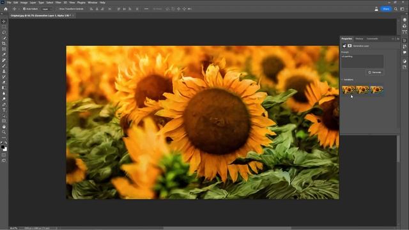Select the Clone Stamp tool
Screen dimensions: 409x230
tap(4, 71)
